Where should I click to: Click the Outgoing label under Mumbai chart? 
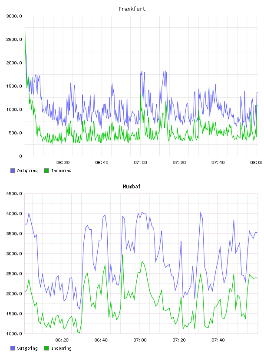click(27, 348)
